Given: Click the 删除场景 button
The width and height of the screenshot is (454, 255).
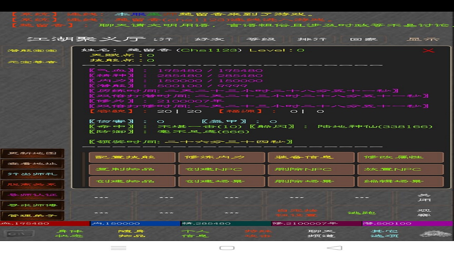Looking at the screenshot, I should (311, 181).
